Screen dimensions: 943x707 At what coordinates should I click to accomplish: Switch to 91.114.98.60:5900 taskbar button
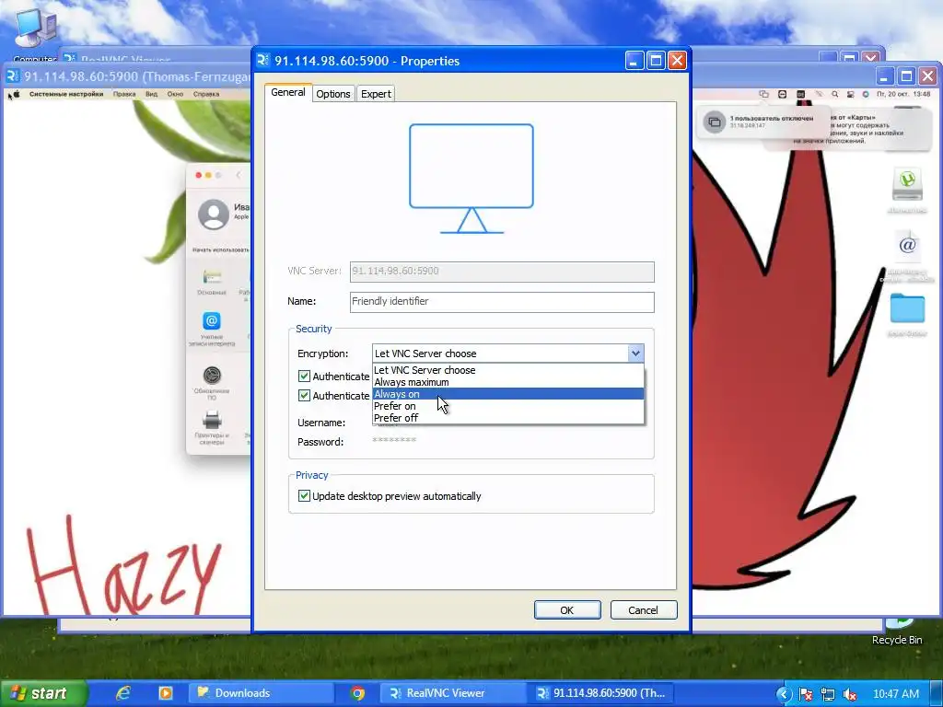tap(600, 693)
